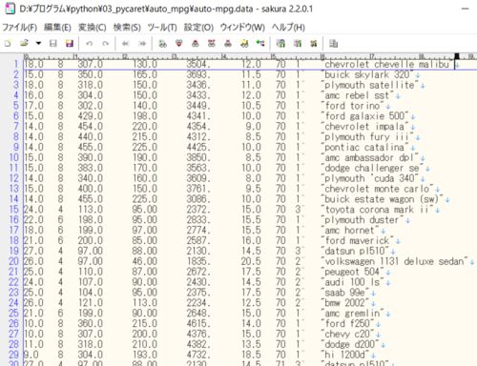
Task: Click the rightmost toolbar icon after common settings
Action: pos(333,44)
